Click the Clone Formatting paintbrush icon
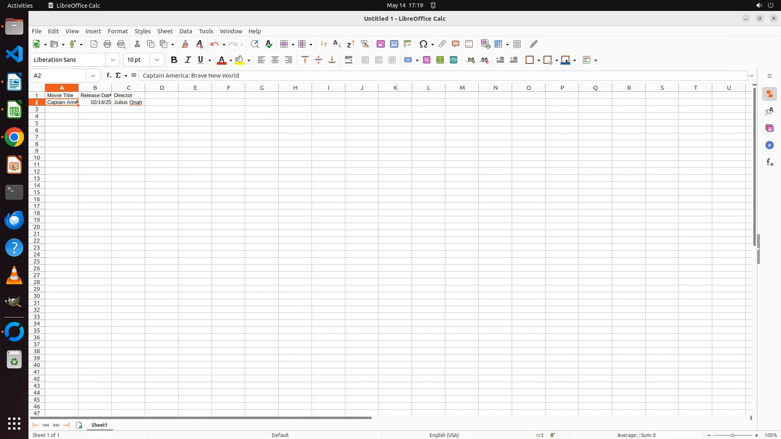 (x=185, y=44)
